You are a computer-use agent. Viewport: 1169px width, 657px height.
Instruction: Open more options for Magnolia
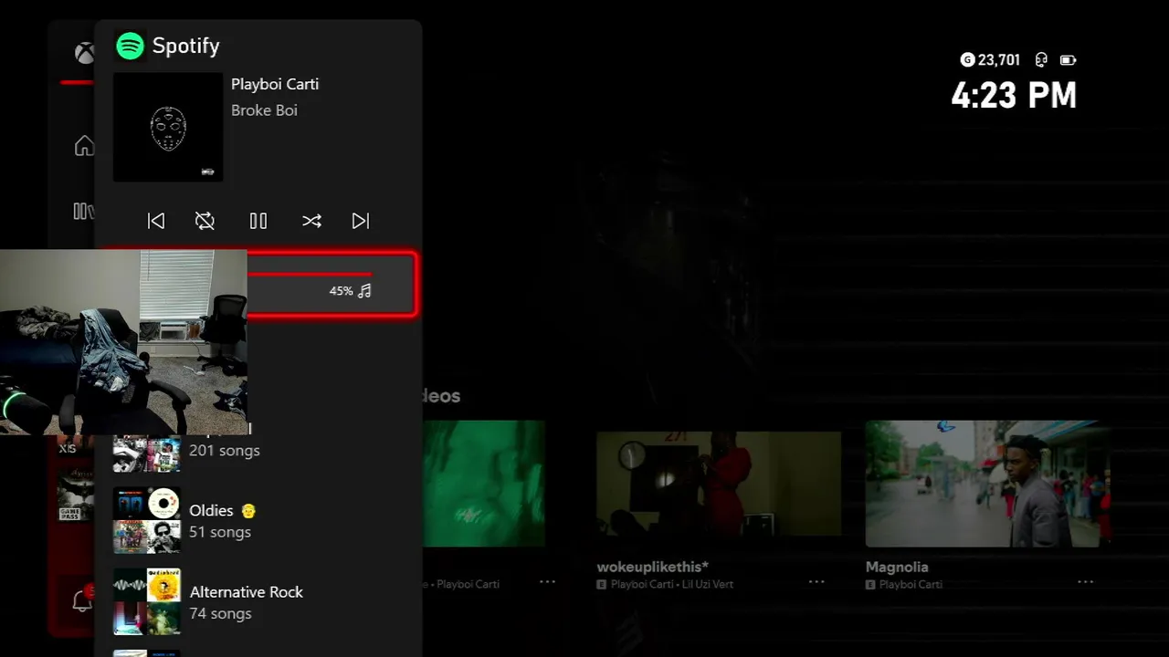pos(1085,582)
